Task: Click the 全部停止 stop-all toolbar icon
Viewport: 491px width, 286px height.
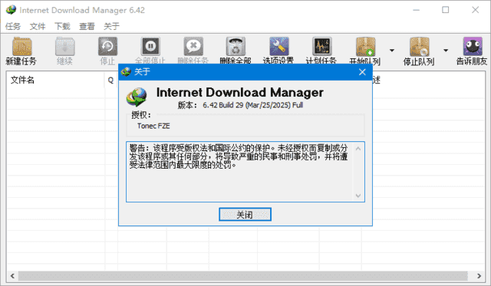Action: [150, 47]
